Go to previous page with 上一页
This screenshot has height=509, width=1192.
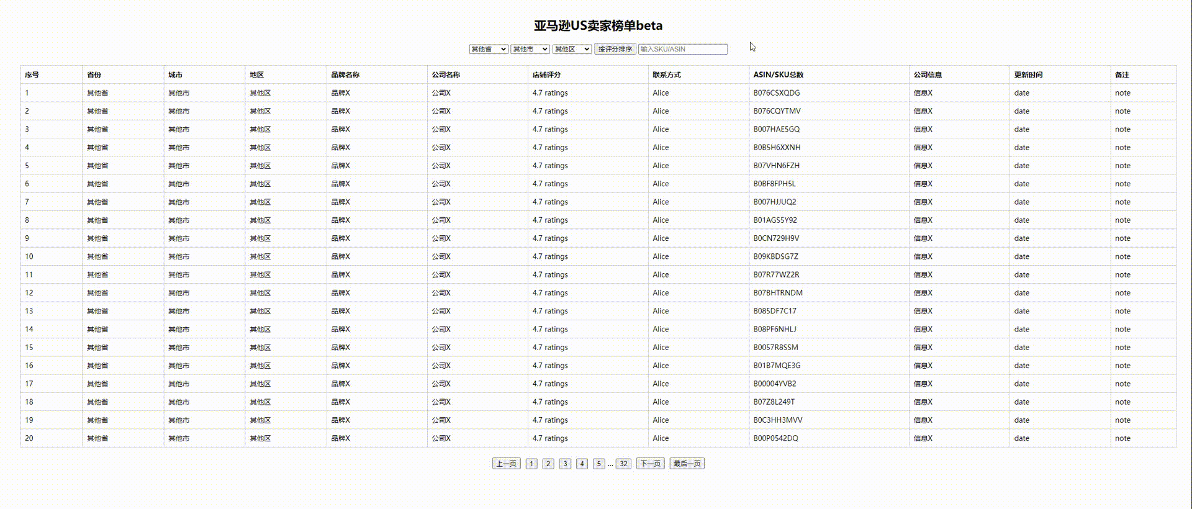tap(506, 464)
